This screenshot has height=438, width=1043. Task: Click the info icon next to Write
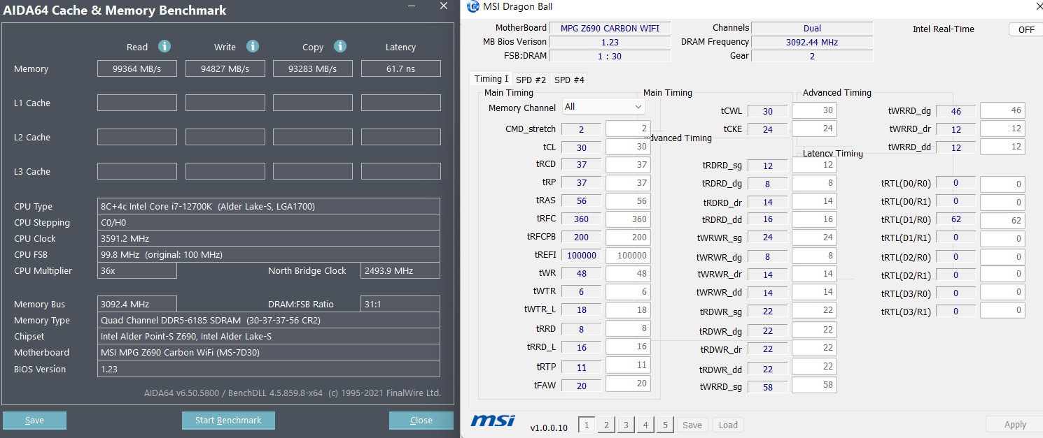click(253, 46)
